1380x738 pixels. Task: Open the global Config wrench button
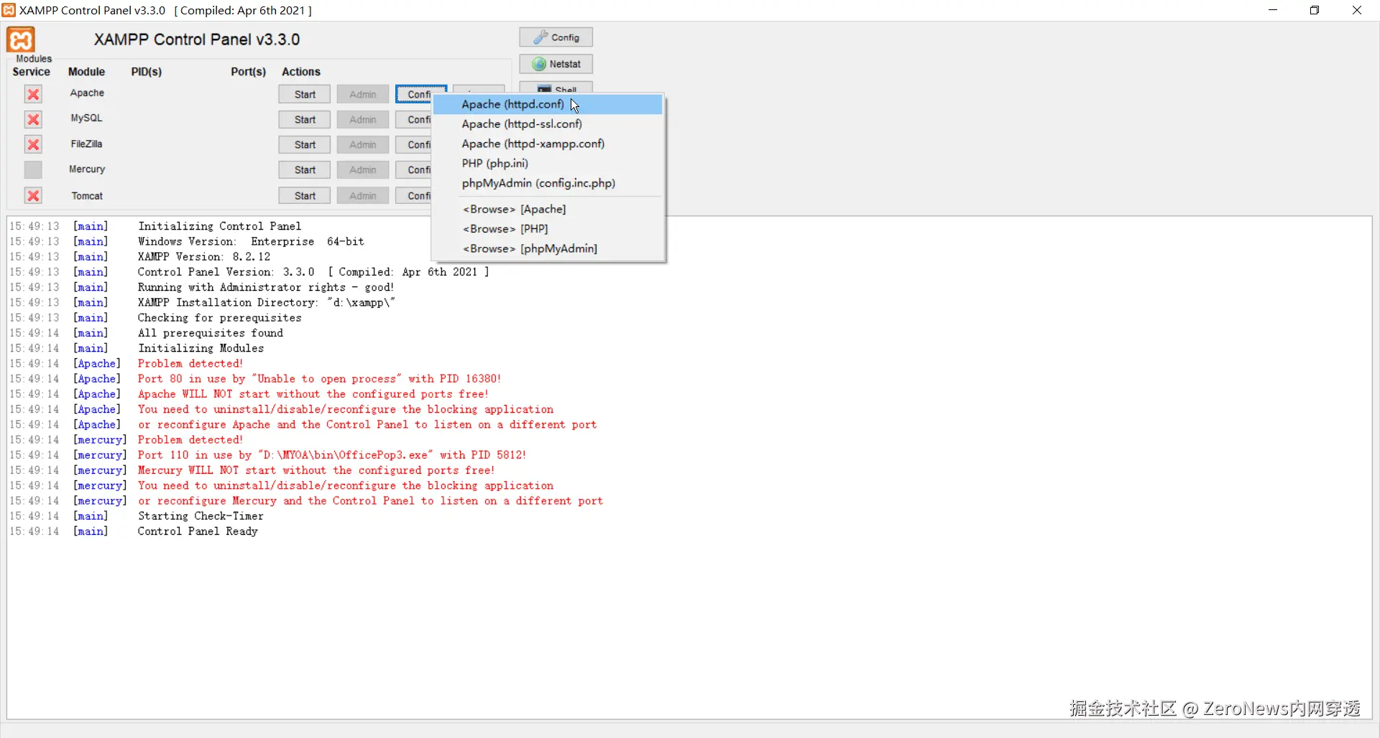[556, 37]
